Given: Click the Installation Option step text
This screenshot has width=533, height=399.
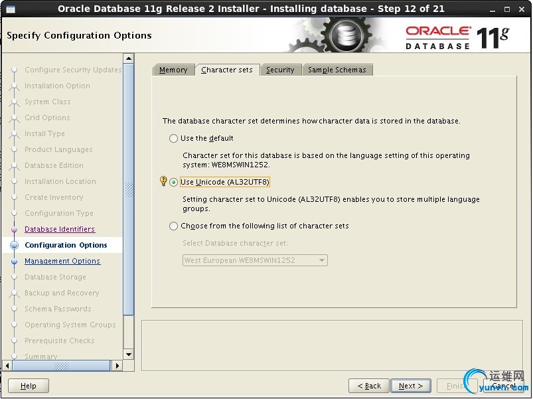Looking at the screenshot, I should 58,86.
